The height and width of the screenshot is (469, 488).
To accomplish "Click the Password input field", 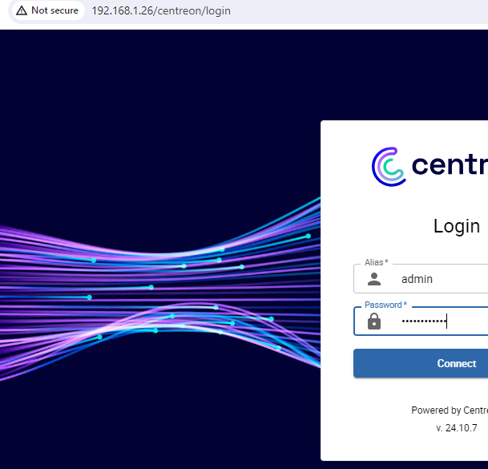I will [421, 321].
